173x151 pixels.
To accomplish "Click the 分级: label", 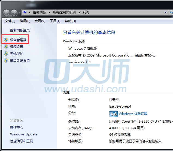I will coord(72,113).
